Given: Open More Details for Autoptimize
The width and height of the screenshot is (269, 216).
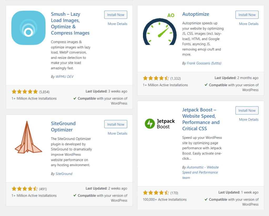Looking at the screenshot, I should pyautogui.click(x=249, y=24).
